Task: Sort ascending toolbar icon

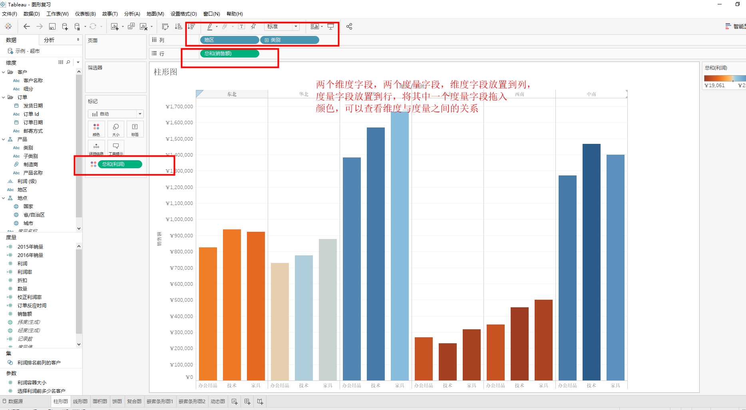Action: pos(179,26)
